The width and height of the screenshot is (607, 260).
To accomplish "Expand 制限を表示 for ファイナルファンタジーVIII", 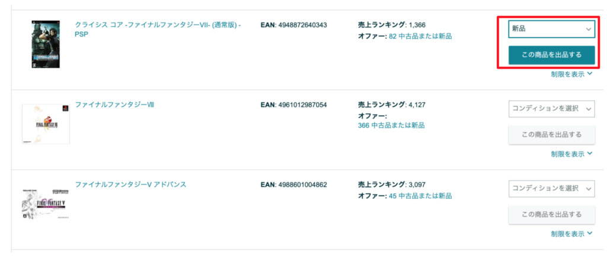I will point(571,154).
